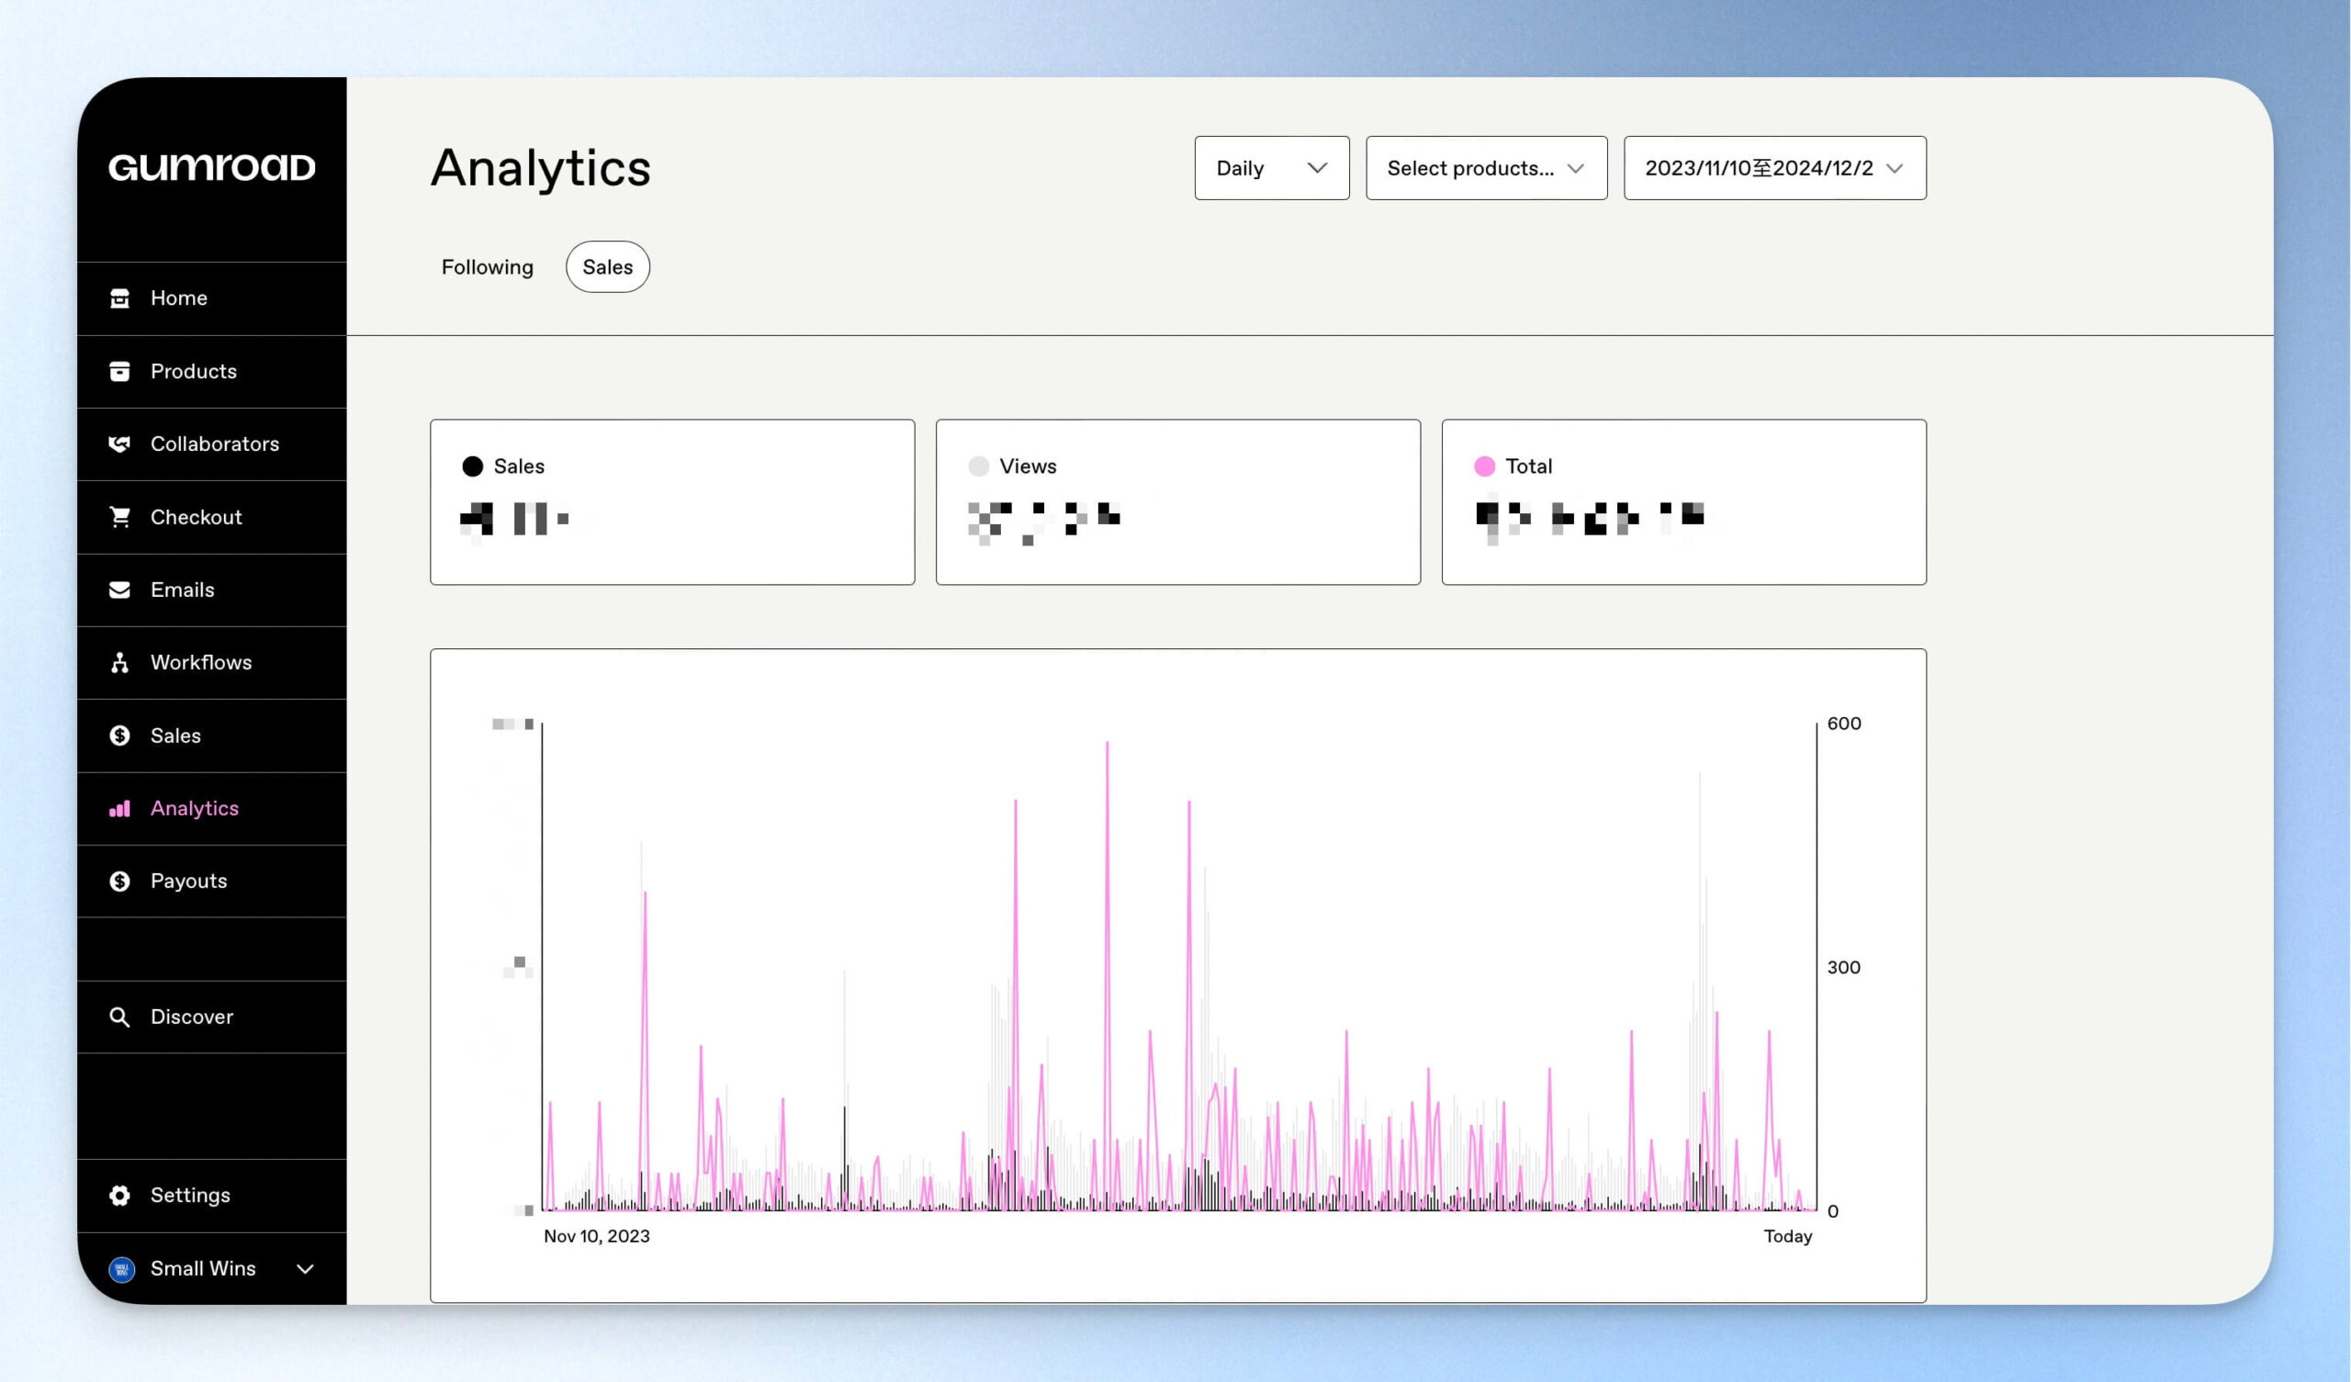
Task: Click the Home storefront icon in sidebar
Action: pos(119,298)
